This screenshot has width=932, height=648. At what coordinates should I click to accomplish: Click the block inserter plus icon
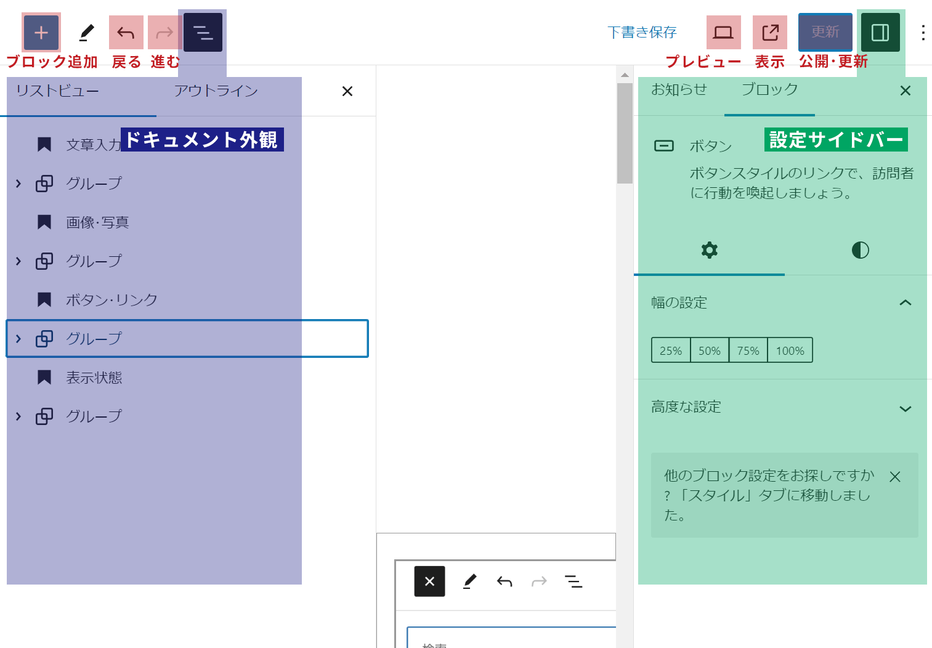pyautogui.click(x=41, y=33)
